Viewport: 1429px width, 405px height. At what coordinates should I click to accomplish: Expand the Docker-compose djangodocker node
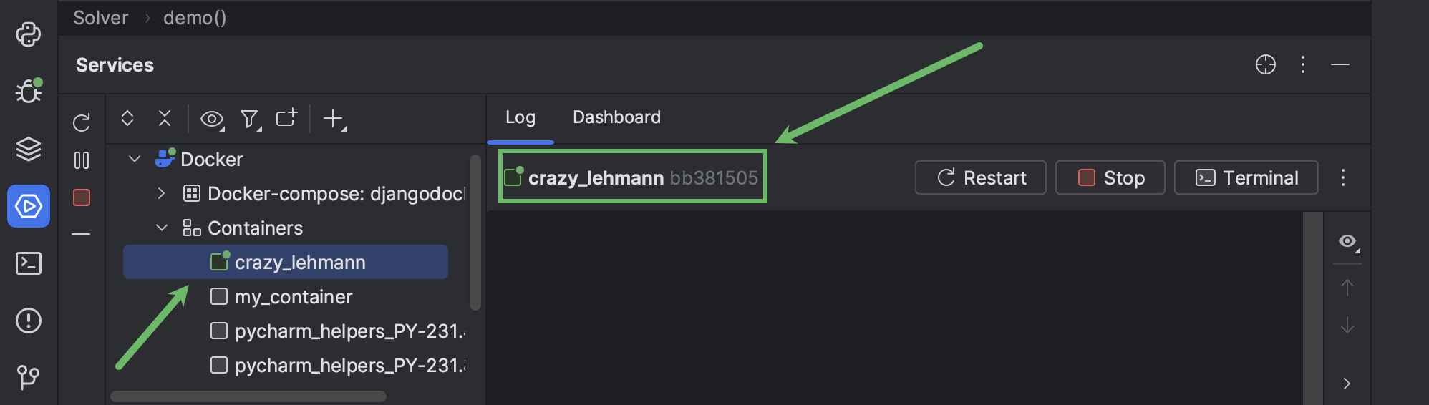(x=162, y=193)
